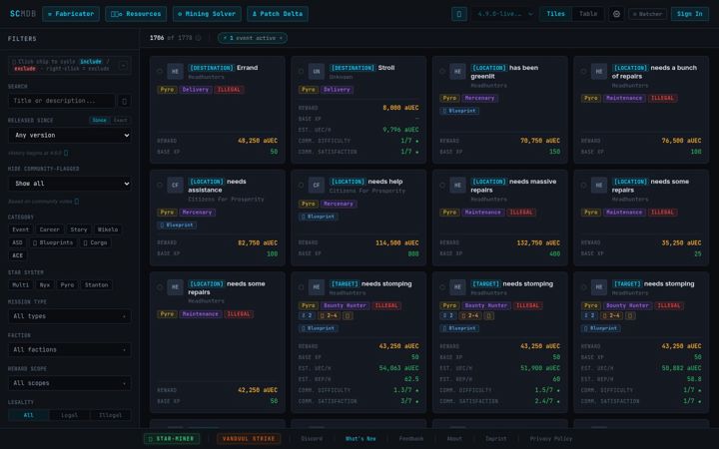Select the needs help mission circle
The height and width of the screenshot is (449, 719).
tap(301, 186)
